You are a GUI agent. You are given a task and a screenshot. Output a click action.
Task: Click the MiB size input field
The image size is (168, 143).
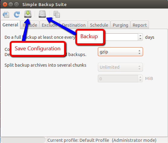(118, 79)
